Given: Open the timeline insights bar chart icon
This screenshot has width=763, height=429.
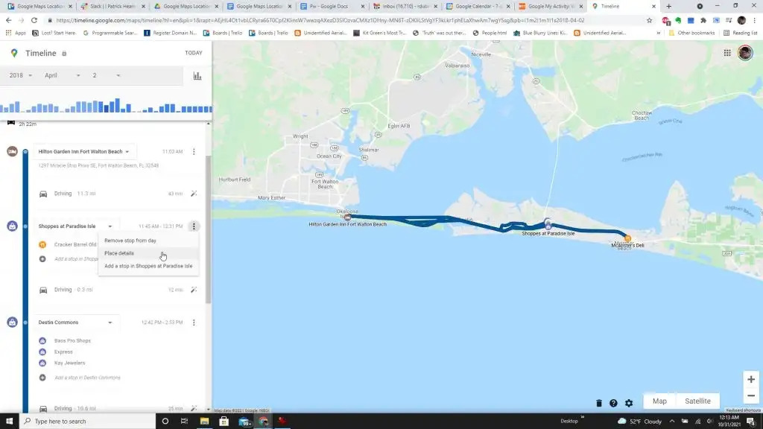Looking at the screenshot, I should (x=197, y=76).
